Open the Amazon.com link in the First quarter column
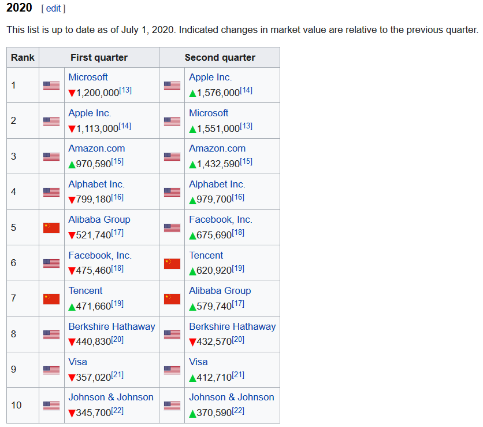Screen dimensions: 483x427 (96, 148)
